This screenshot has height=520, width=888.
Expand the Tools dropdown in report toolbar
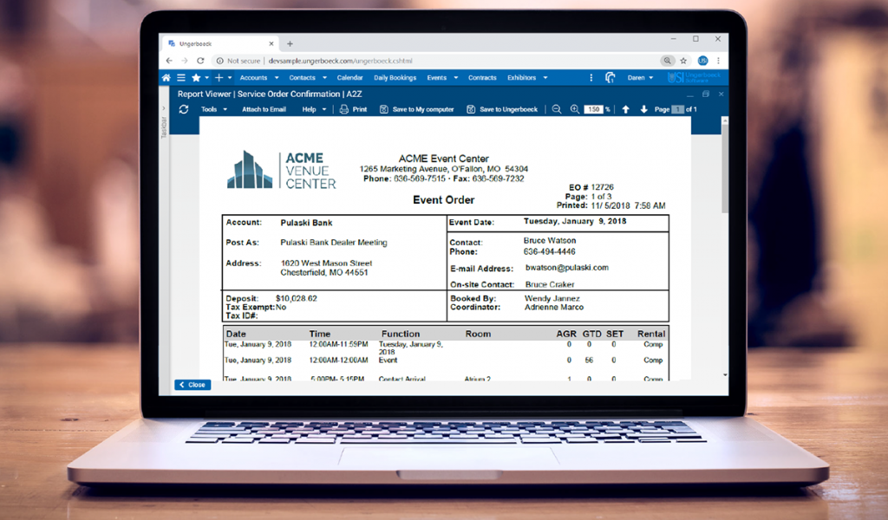(x=213, y=109)
